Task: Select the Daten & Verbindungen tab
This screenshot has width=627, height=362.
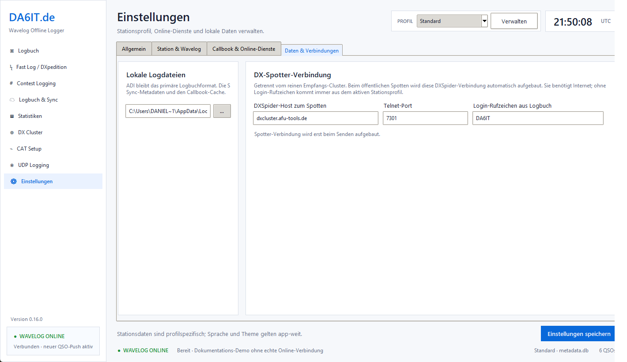Action: [x=312, y=50]
